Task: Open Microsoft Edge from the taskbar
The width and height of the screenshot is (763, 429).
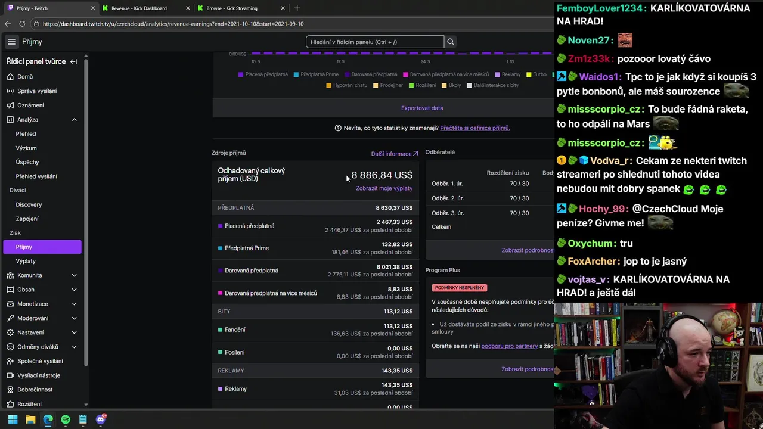Action: (x=48, y=419)
